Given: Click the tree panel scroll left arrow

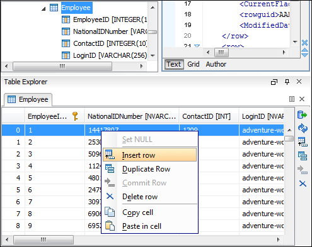Looking at the screenshot, I should click(x=6, y=66).
